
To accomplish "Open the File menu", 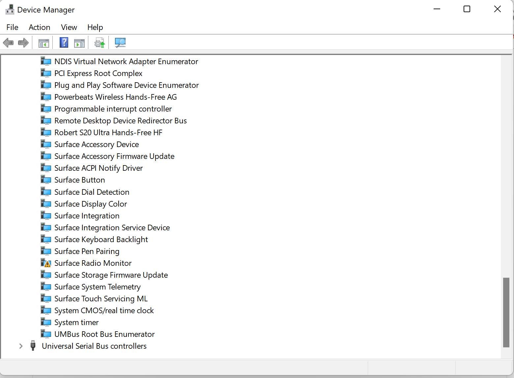I will (12, 27).
